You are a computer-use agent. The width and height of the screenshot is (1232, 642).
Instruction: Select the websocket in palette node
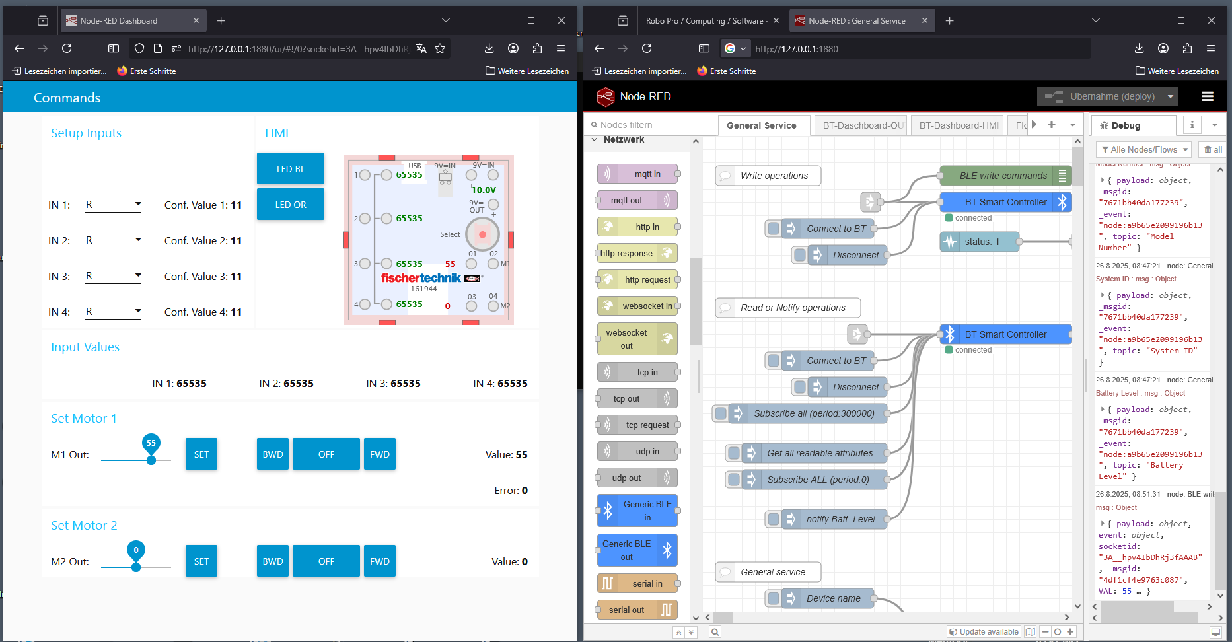pos(638,306)
